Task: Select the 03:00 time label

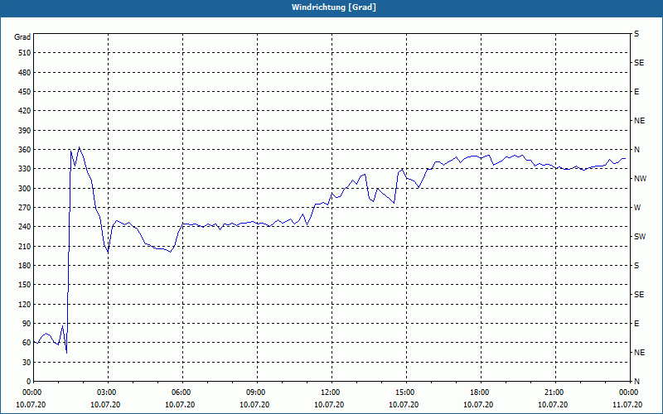Action: coord(106,392)
